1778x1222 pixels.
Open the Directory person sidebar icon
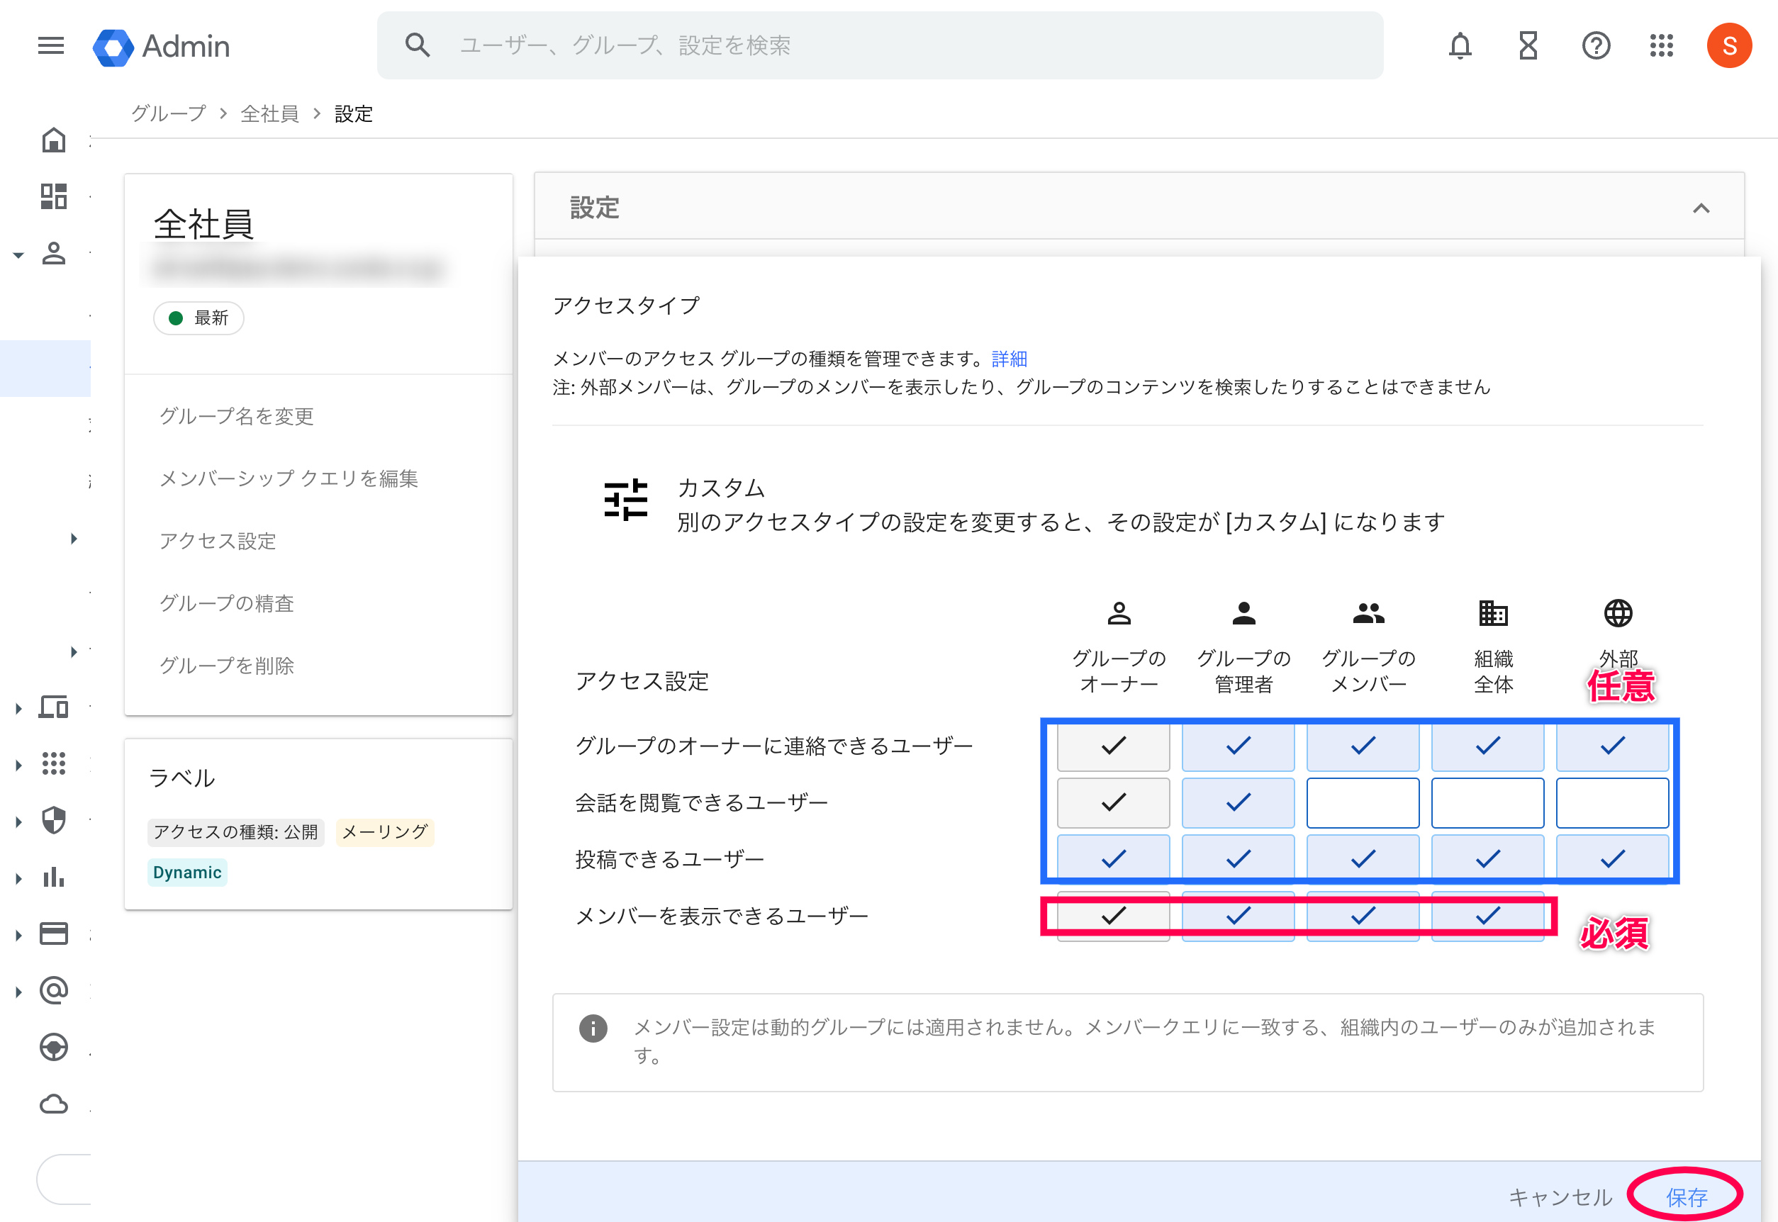tap(54, 254)
